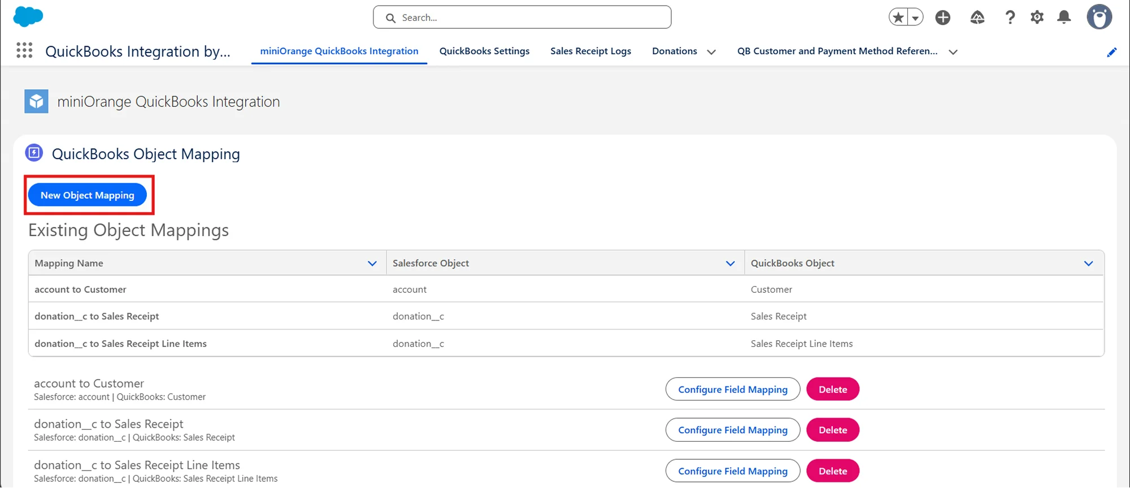1130x488 pixels.
Task: Click the Favorites star icon
Action: click(x=898, y=17)
